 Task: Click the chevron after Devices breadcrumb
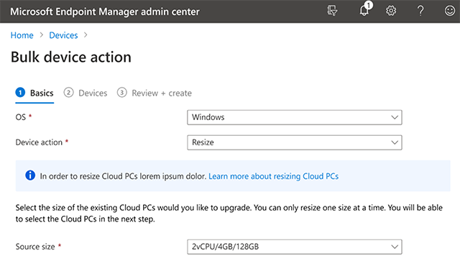click(86, 35)
